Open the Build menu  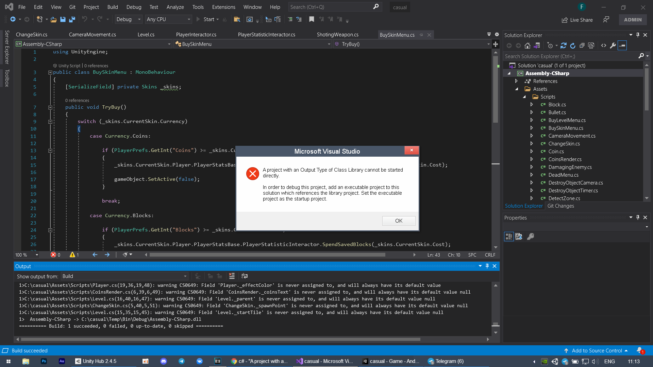pos(113,7)
